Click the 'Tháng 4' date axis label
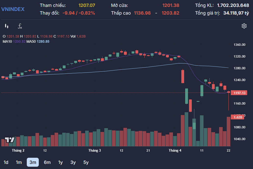Viewport: 253px width, 169px height. (175, 150)
